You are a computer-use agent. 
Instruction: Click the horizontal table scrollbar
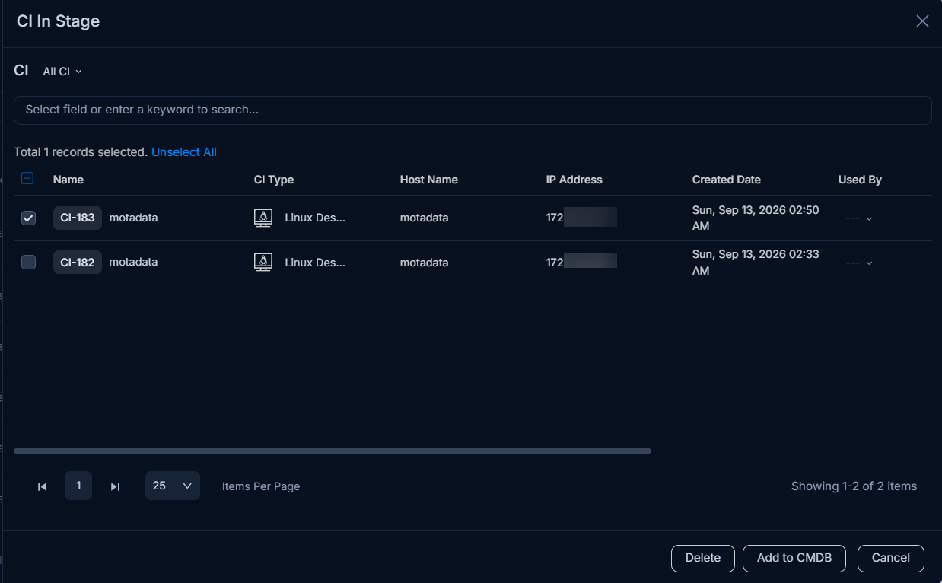pyautogui.click(x=333, y=451)
